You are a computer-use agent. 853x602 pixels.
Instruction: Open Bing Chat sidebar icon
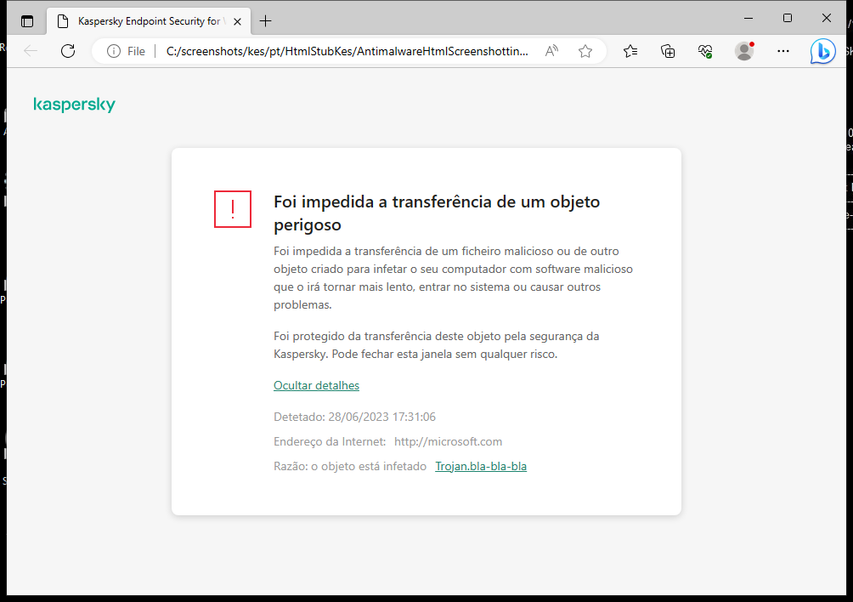point(822,51)
